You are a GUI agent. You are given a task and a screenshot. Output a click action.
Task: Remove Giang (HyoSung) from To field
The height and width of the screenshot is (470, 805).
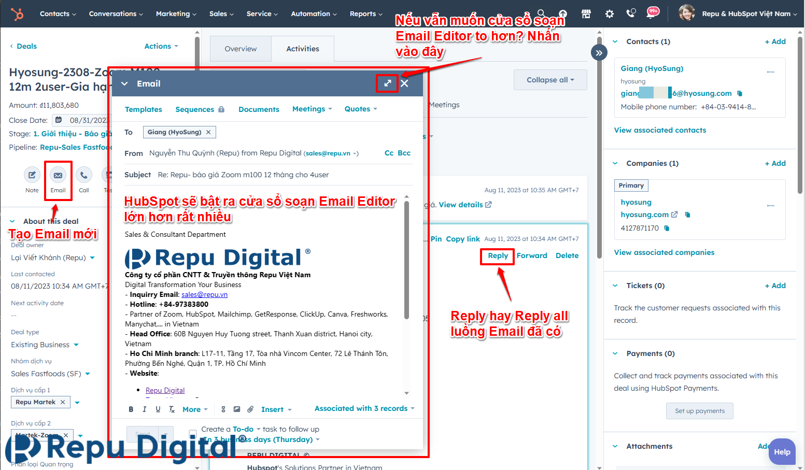[x=208, y=132]
